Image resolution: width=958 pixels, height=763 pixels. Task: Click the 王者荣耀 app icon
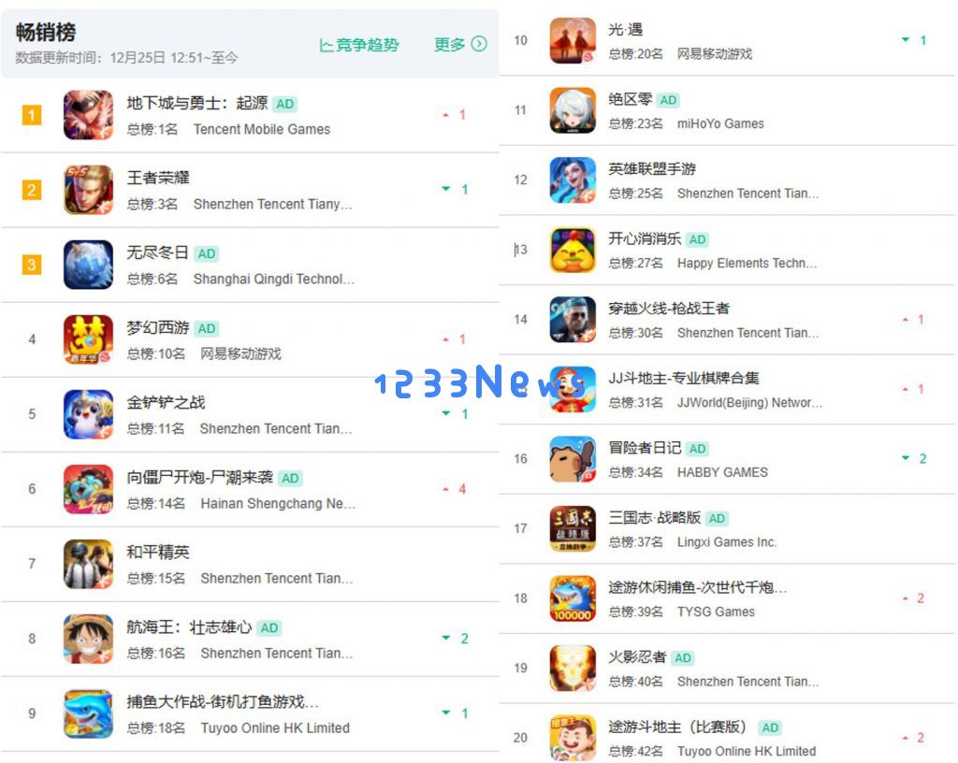(88, 190)
